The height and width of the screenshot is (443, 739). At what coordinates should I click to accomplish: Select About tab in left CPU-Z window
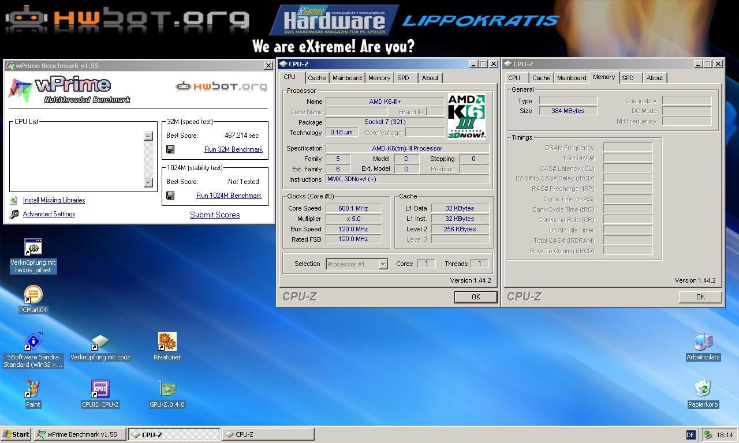coord(430,78)
